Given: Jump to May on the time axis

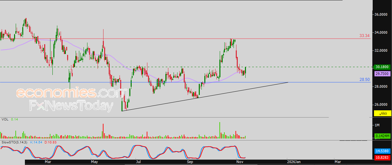Looking at the screenshot, I should tap(94, 162).
